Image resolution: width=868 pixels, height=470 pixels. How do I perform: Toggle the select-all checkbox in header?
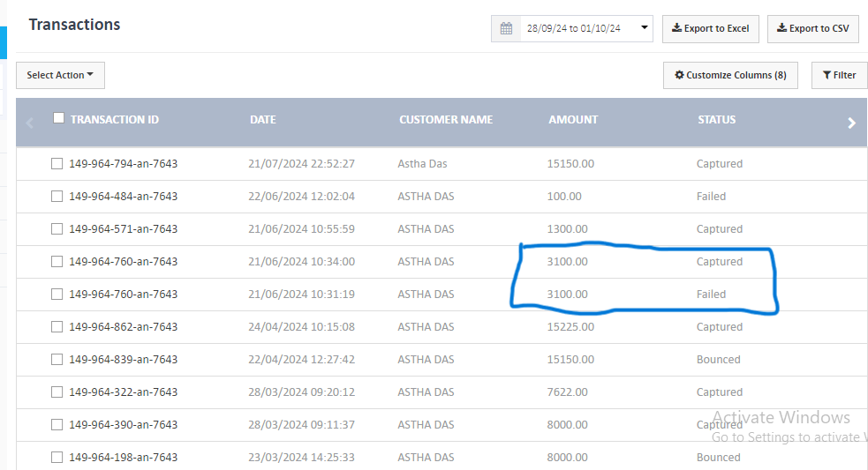coord(58,118)
